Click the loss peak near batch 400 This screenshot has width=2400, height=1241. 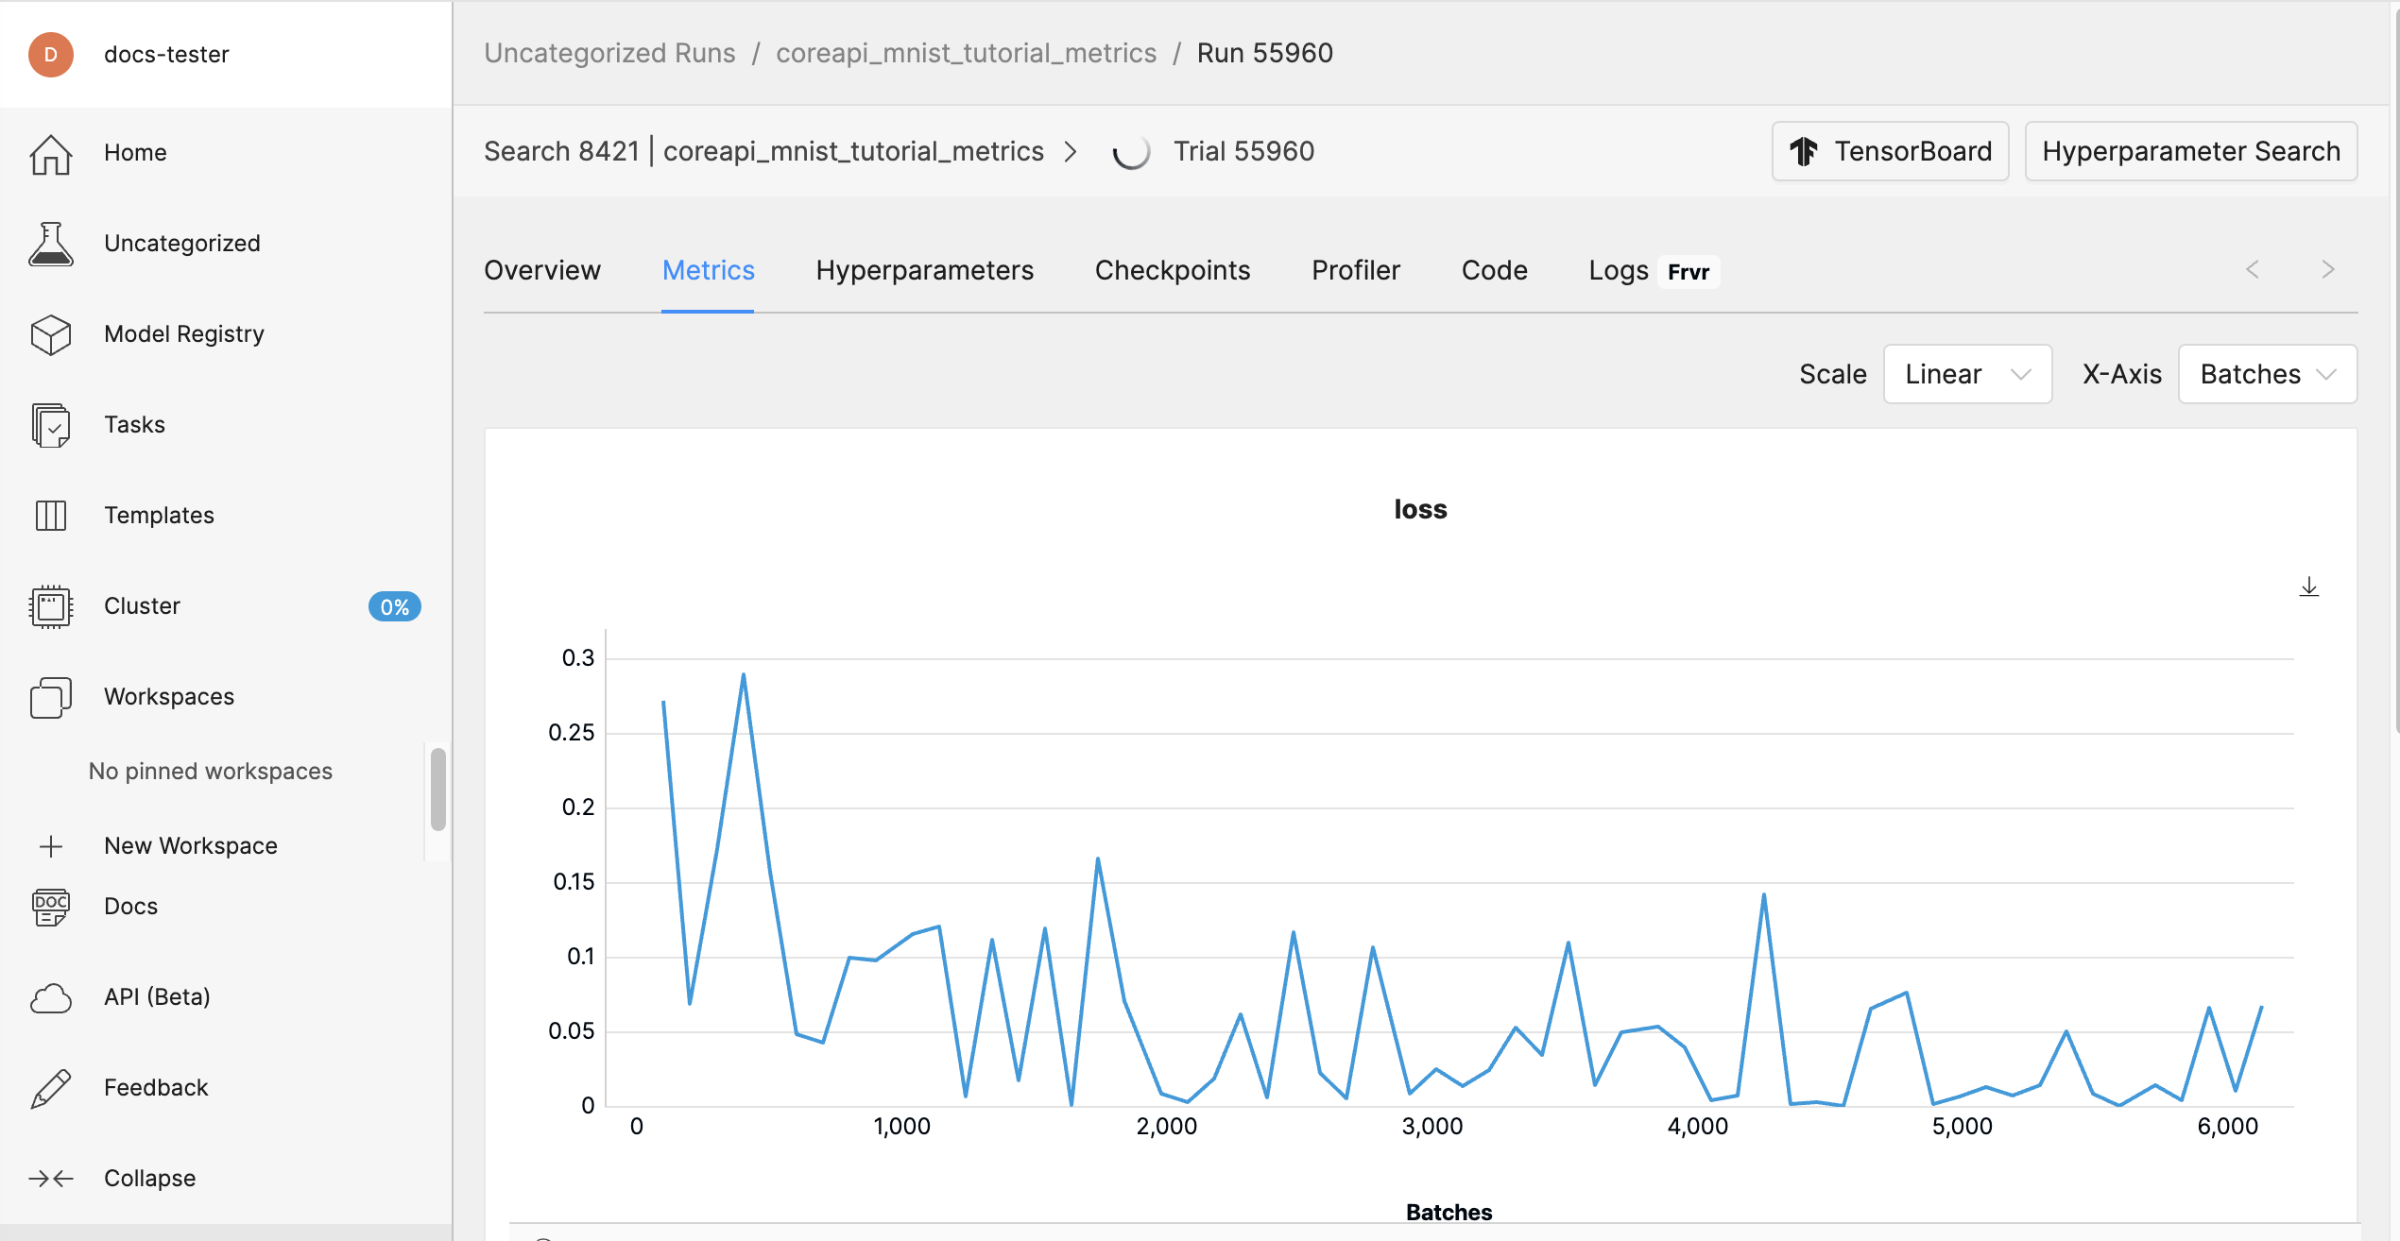(x=744, y=674)
